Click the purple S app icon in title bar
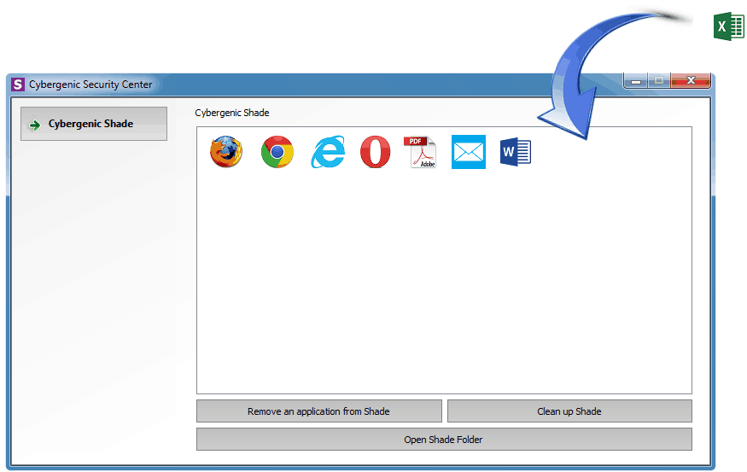The image size is (747, 472). pyautogui.click(x=18, y=84)
